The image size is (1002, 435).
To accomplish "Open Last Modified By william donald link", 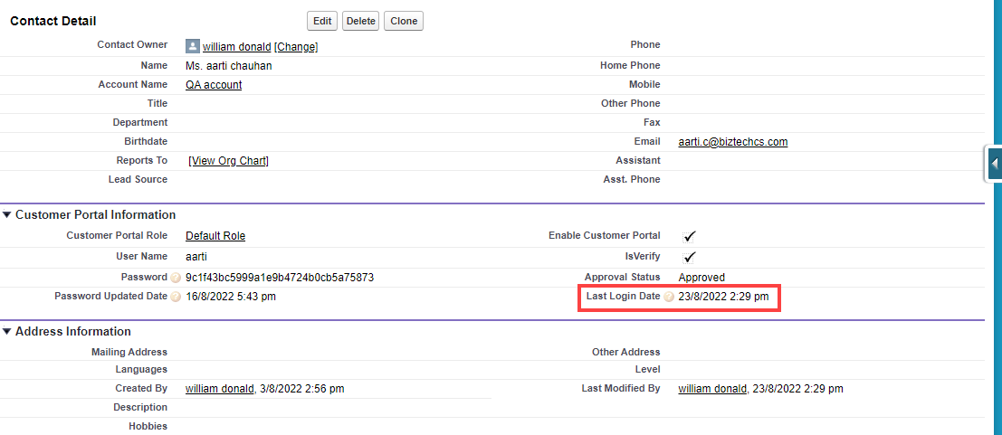I will point(713,389).
